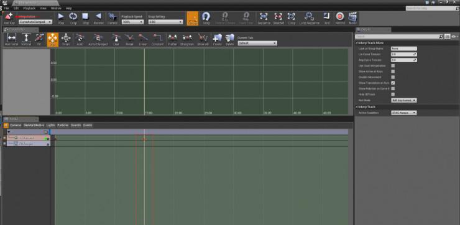
Task: Set interpolation to Linear
Action: [x=143, y=38]
